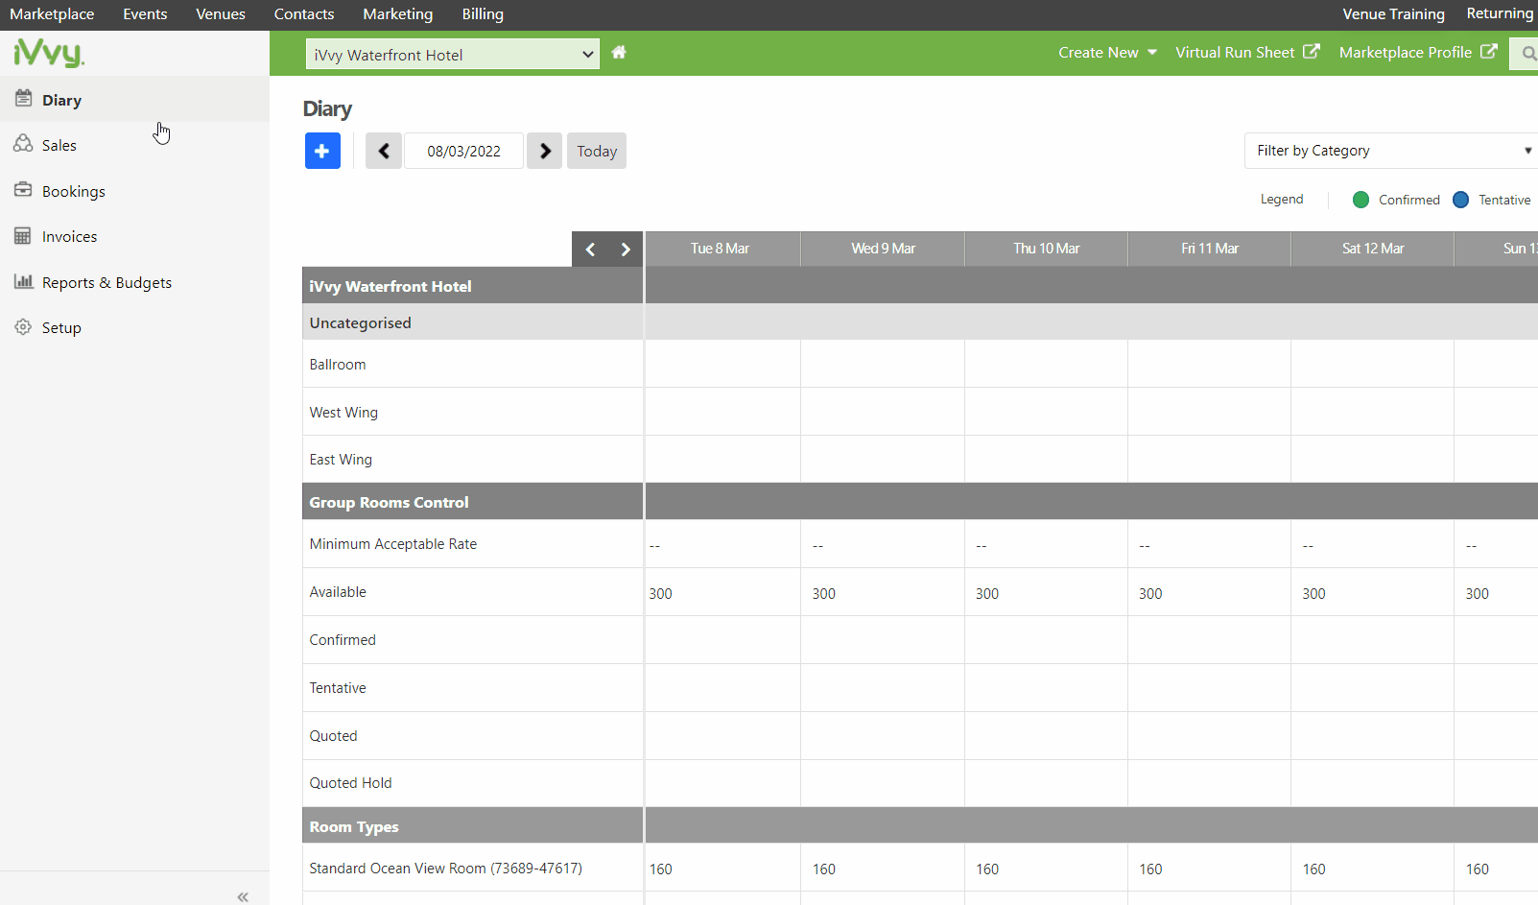Open the Events menu
Screen dimensions: 1538x905
(145, 14)
